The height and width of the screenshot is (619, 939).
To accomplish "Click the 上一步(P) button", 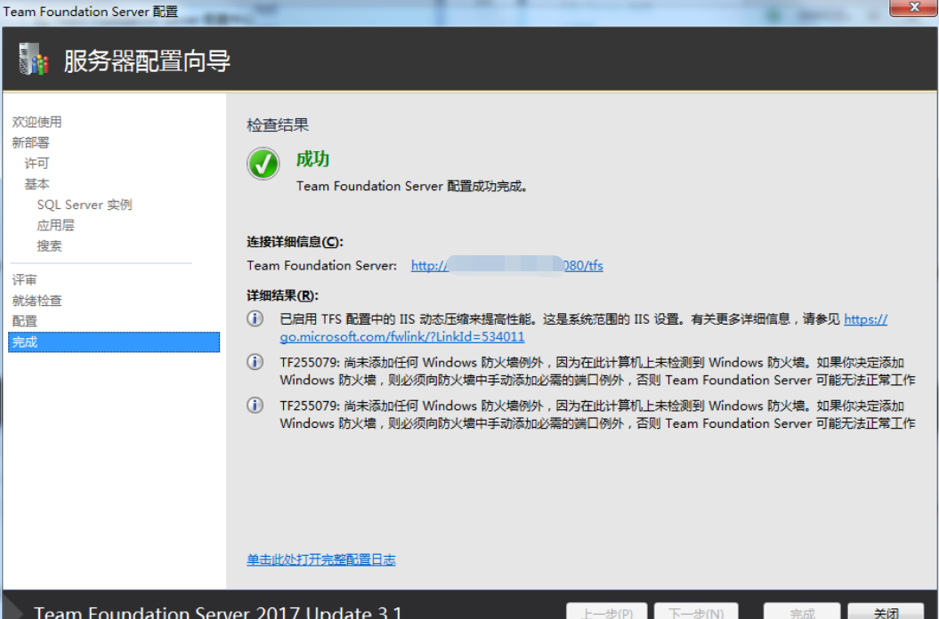I will coord(607,611).
